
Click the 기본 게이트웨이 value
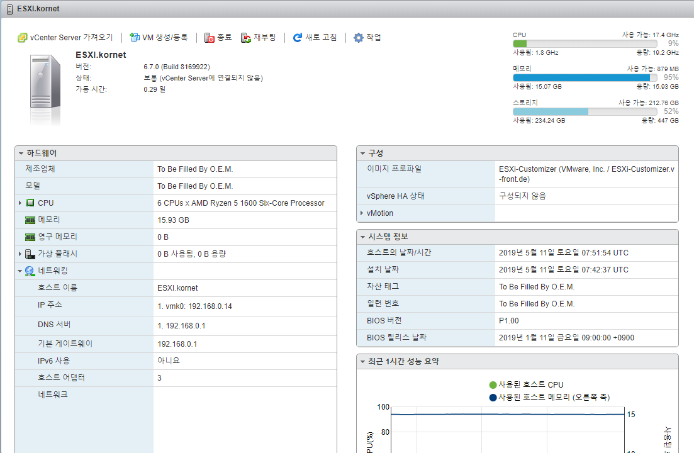click(177, 344)
